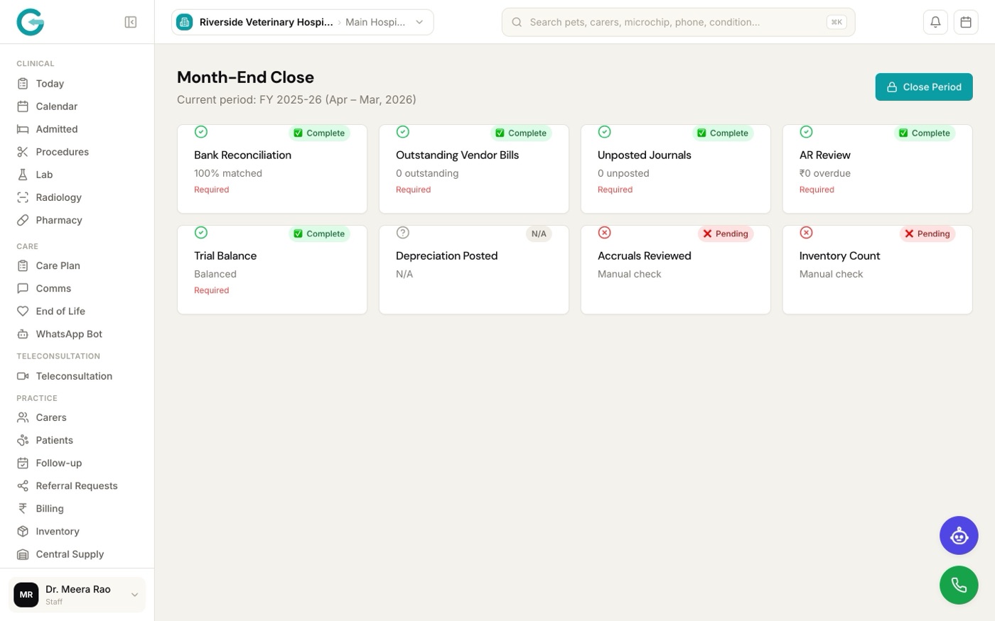Click the '₹0 overdue' text
The height and width of the screenshot is (621, 995).
coord(825,173)
